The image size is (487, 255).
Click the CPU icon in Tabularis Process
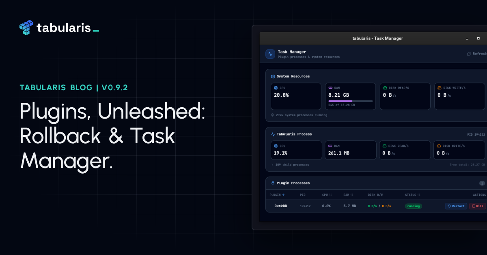click(276, 146)
